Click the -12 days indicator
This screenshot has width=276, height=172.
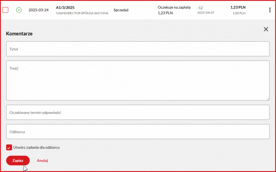tap(200, 8)
